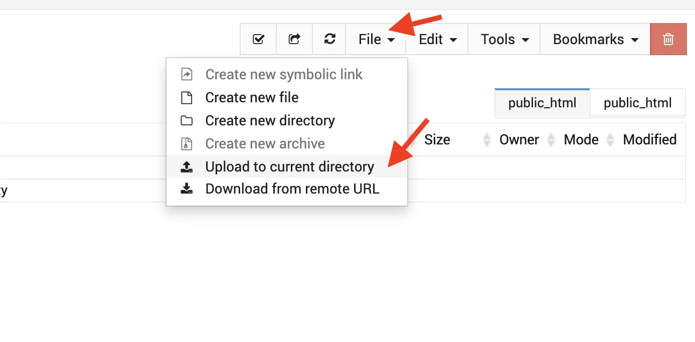Open the File dropdown menu
The height and width of the screenshot is (342, 695).
click(376, 39)
